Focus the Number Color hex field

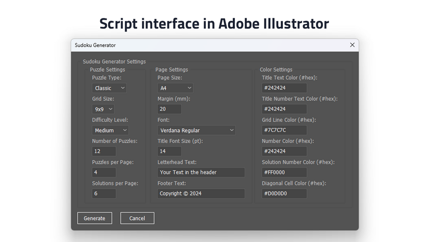284,151
